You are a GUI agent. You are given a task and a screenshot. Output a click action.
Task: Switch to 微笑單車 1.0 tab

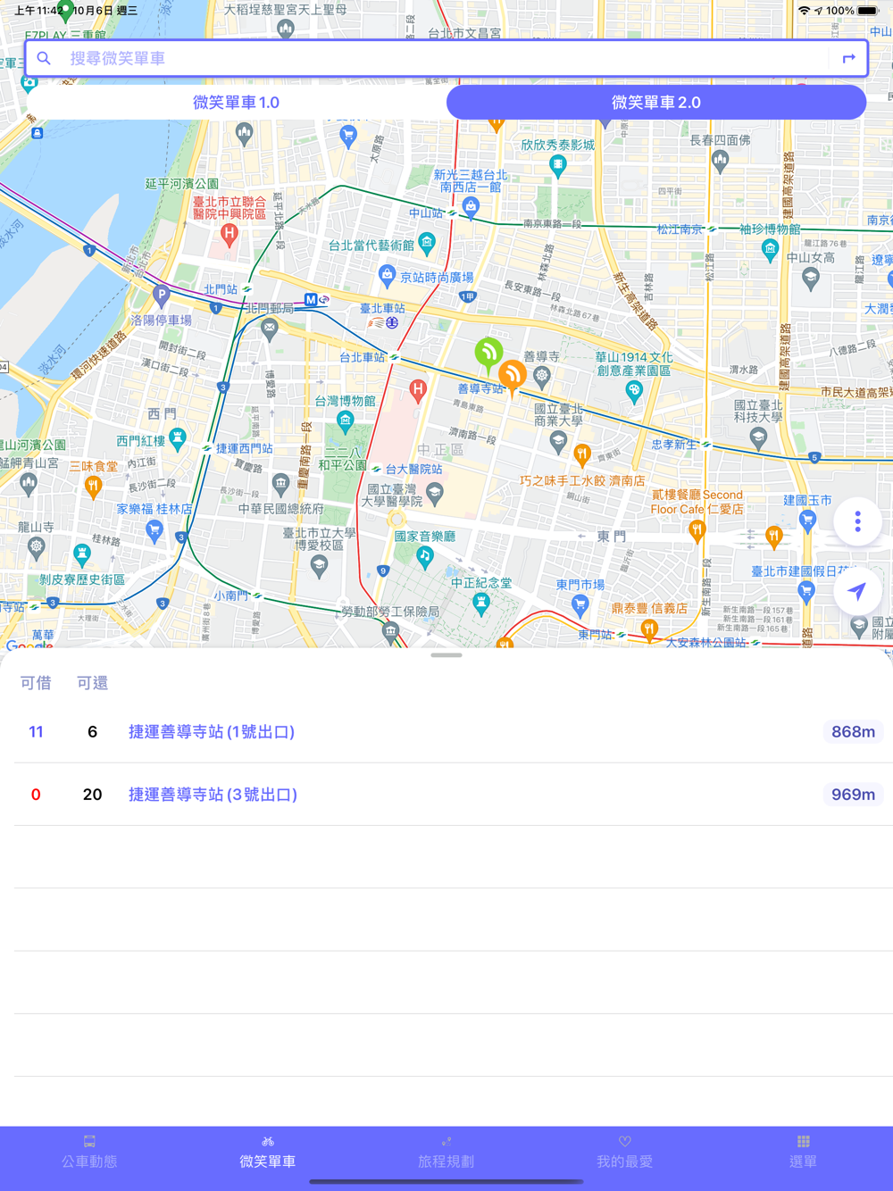click(236, 103)
